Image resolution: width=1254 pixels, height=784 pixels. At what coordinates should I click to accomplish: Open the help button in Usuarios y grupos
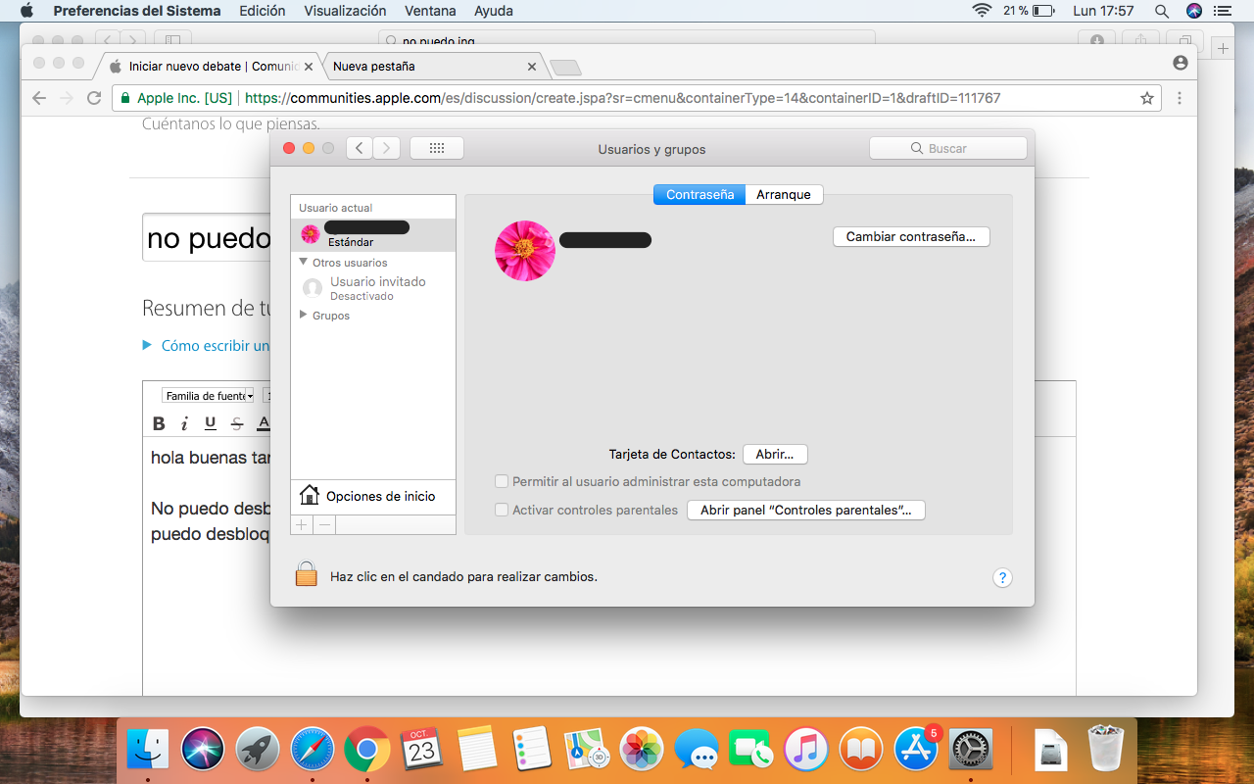(x=1002, y=577)
